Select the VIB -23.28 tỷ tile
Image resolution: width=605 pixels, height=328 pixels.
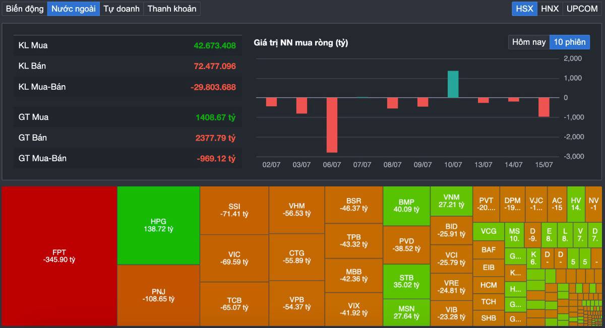tap(451, 313)
